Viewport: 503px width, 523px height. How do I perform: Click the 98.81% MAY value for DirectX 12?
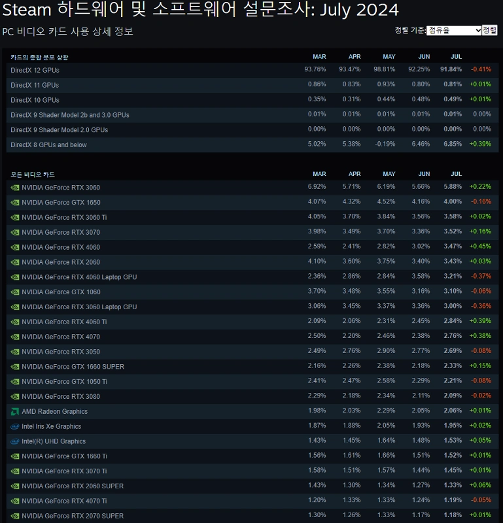pos(384,69)
